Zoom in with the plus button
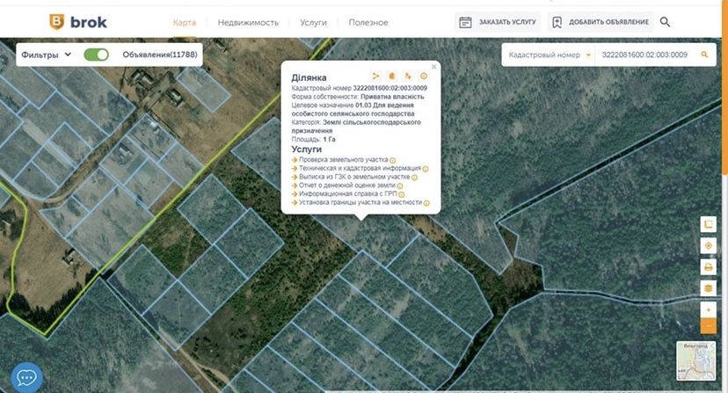Viewport: 728px width, 393px height. click(x=709, y=309)
